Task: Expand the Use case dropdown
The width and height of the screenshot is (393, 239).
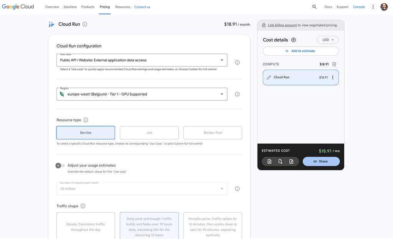Action: coord(142,60)
